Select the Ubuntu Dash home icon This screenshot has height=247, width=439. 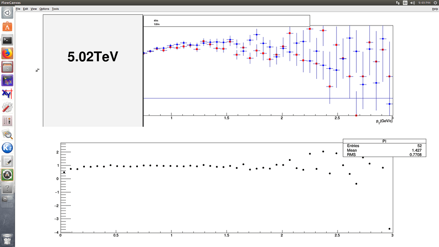pos(7,13)
